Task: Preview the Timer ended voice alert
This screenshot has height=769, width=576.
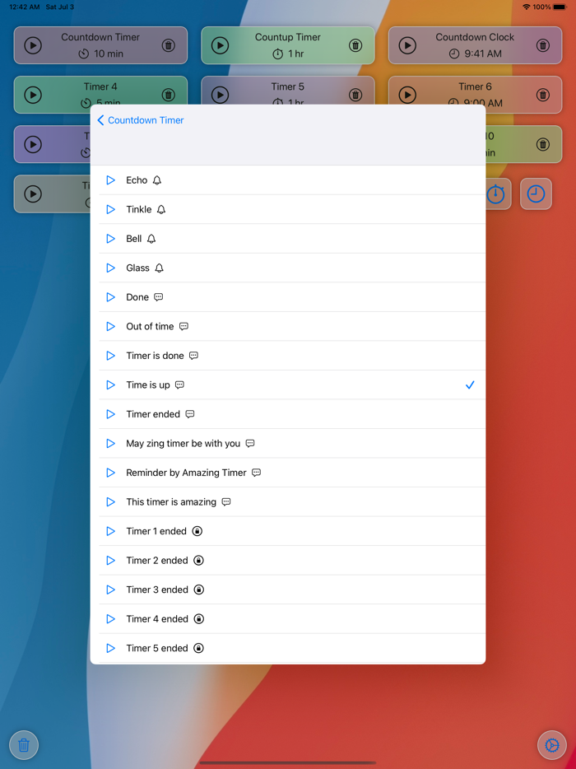Action: pos(111,414)
